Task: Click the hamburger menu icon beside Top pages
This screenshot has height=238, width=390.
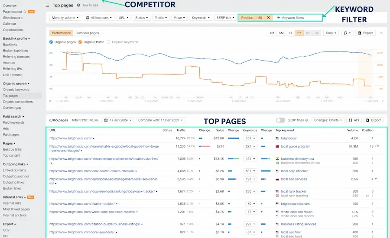Action: [47, 6]
